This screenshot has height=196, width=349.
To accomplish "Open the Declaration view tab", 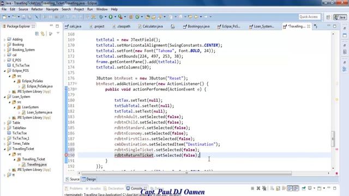I will pos(113,188).
